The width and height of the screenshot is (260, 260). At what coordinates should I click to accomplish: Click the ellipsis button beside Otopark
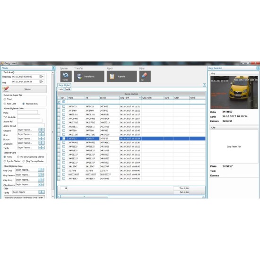pyautogui.click(x=43, y=130)
